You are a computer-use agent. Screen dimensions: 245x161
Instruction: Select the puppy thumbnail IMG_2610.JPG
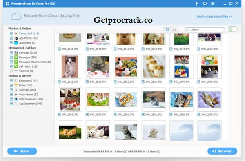coord(98,66)
